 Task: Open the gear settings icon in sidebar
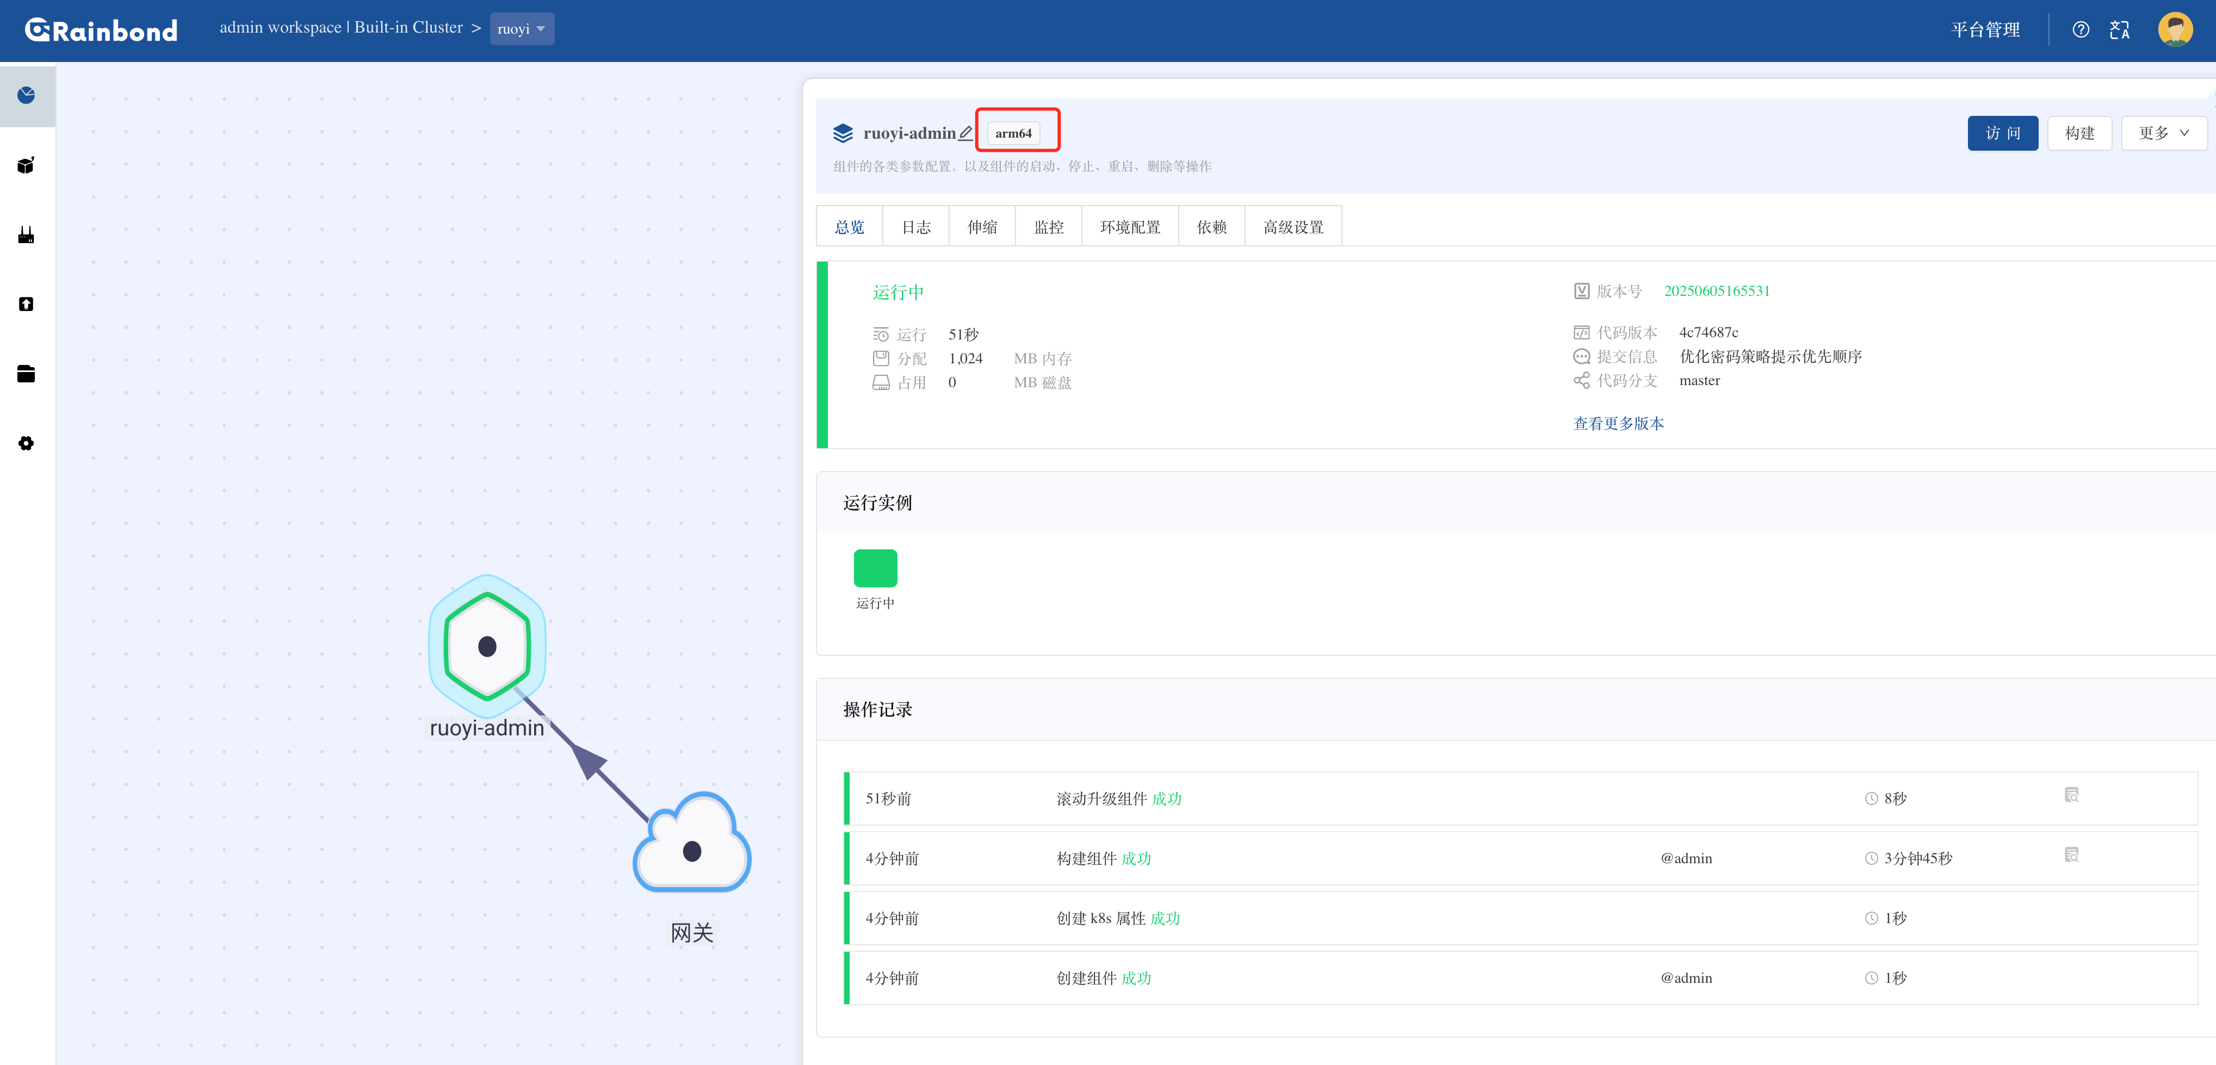point(26,443)
